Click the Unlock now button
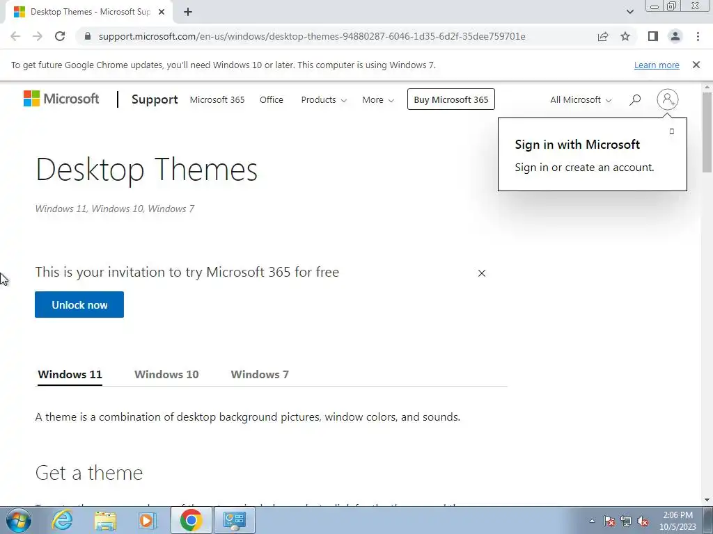Screen dimensions: 713x534 79,305
